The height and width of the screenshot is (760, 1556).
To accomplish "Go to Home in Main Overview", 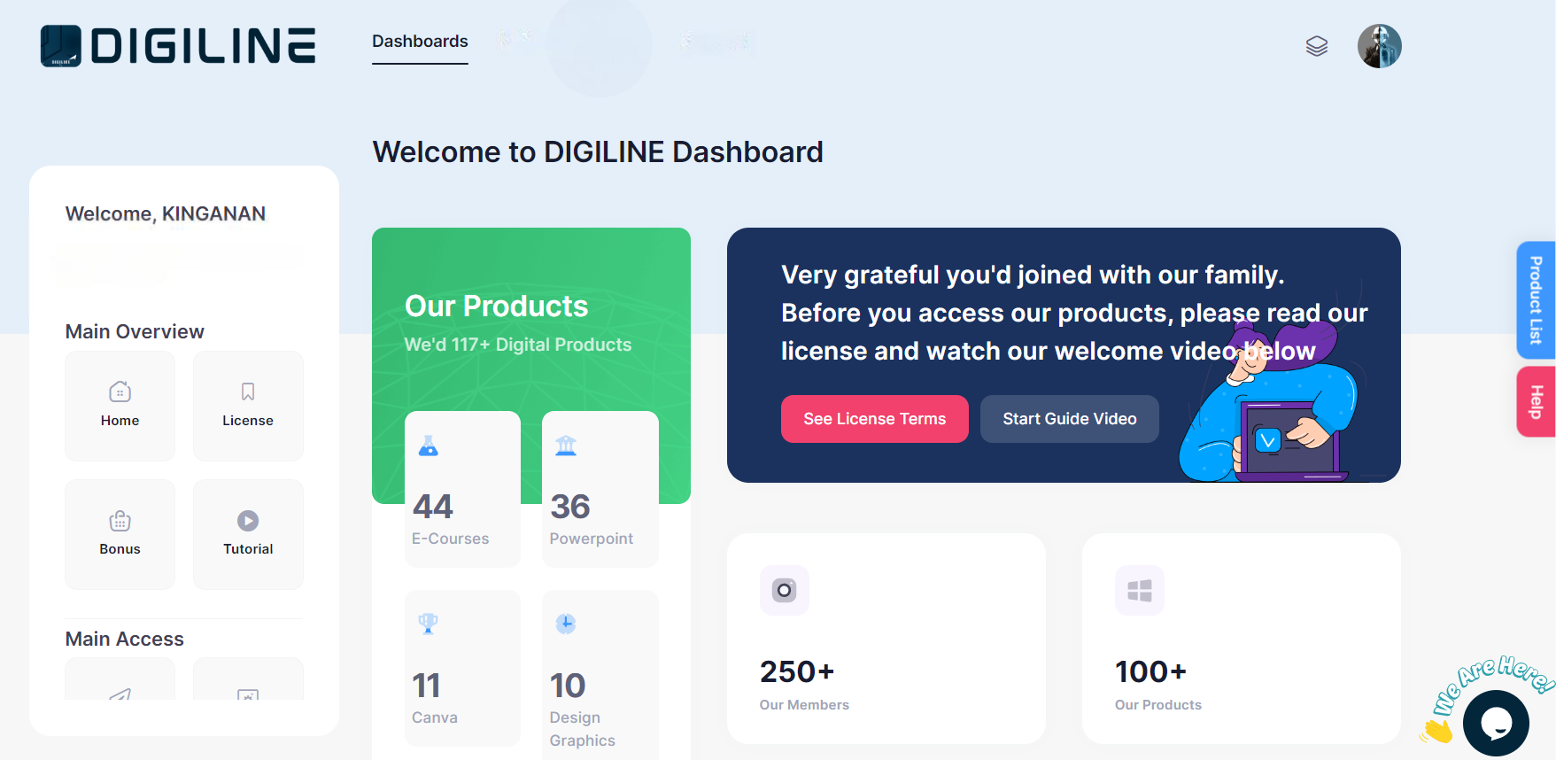I will tap(120, 406).
